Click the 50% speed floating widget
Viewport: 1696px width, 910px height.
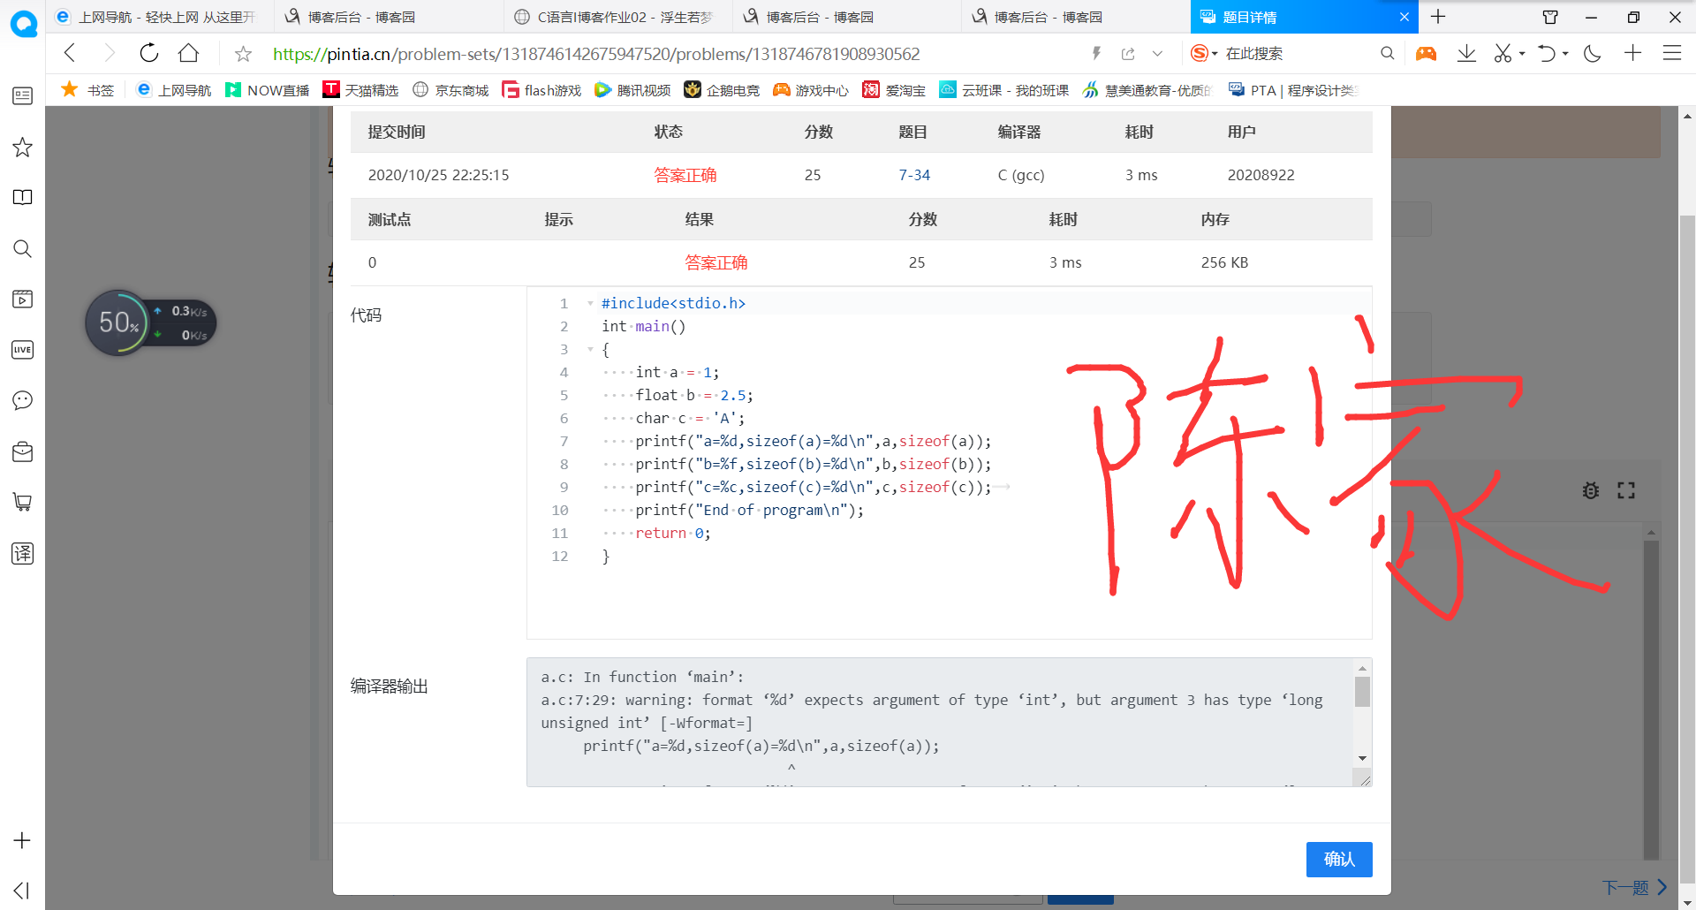[x=150, y=322]
